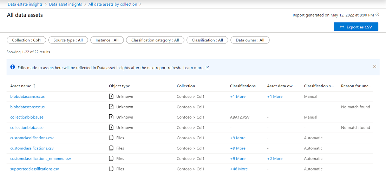Screen dimensions: 386x175
Task: Expand the Classification category filter
Action: [155, 40]
